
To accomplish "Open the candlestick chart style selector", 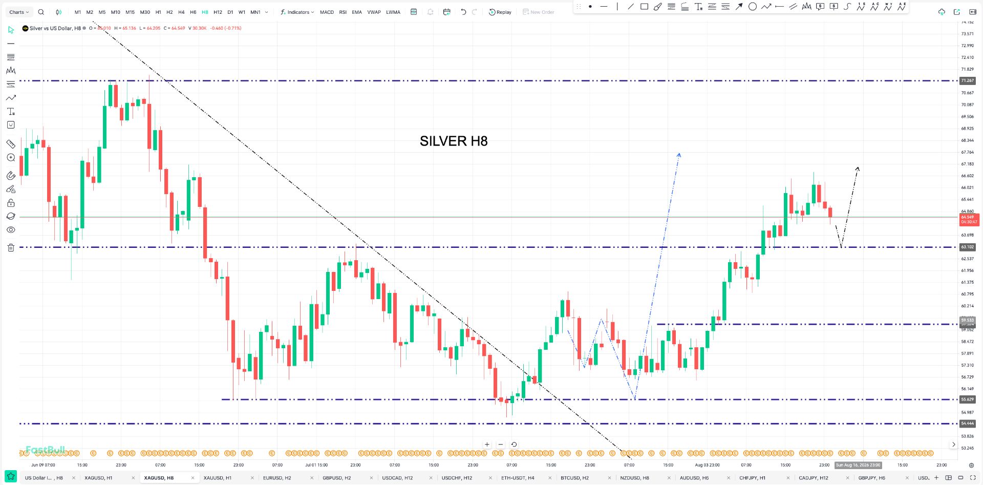I will [58, 12].
